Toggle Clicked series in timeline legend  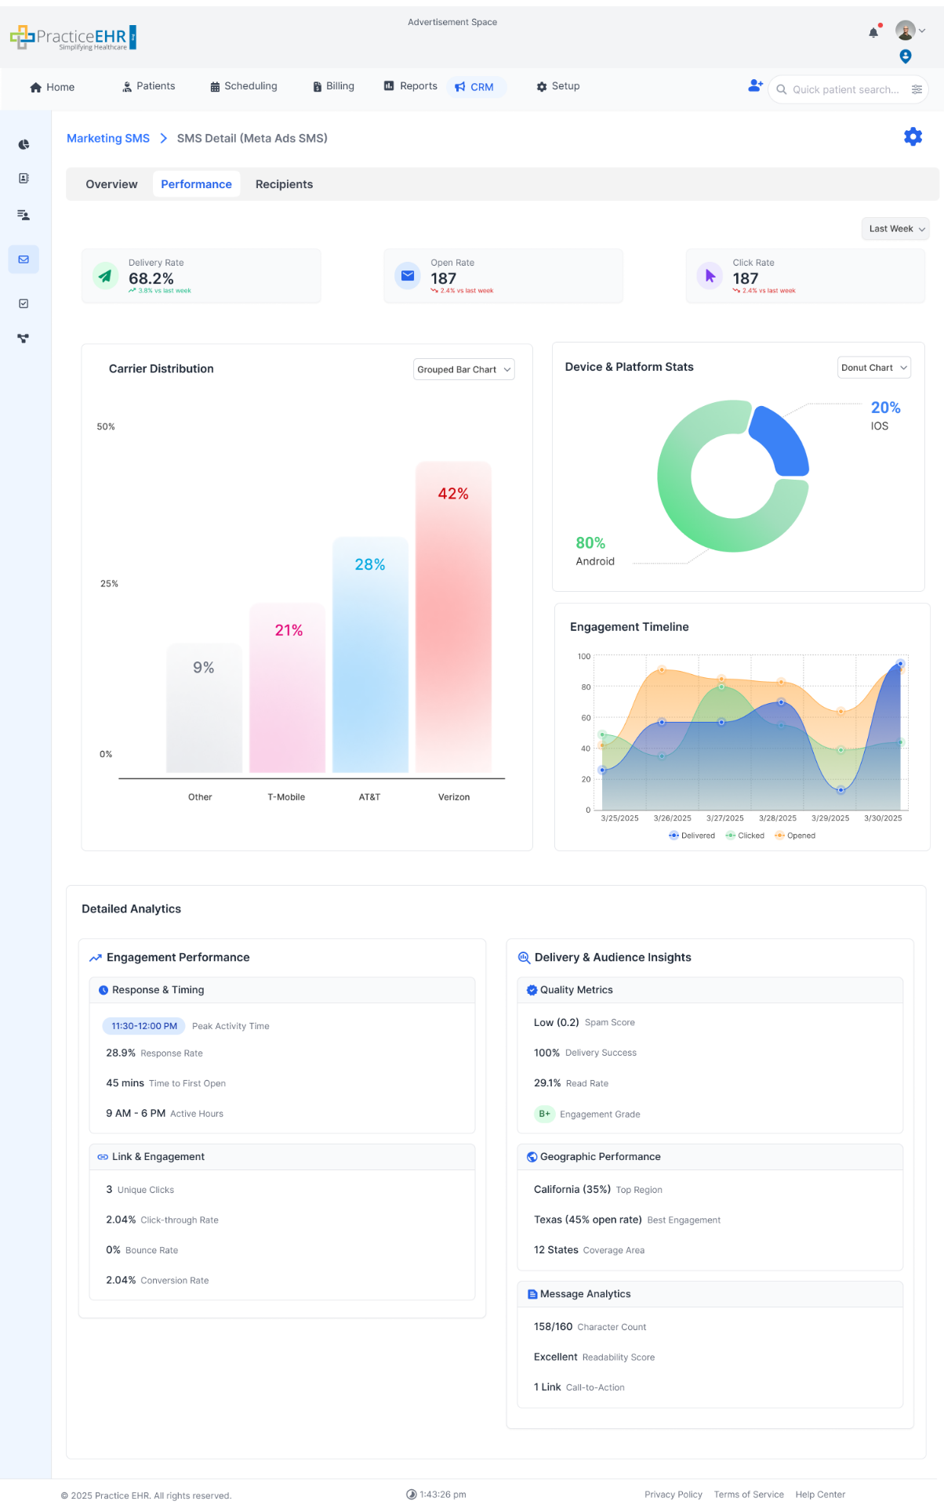point(745,836)
